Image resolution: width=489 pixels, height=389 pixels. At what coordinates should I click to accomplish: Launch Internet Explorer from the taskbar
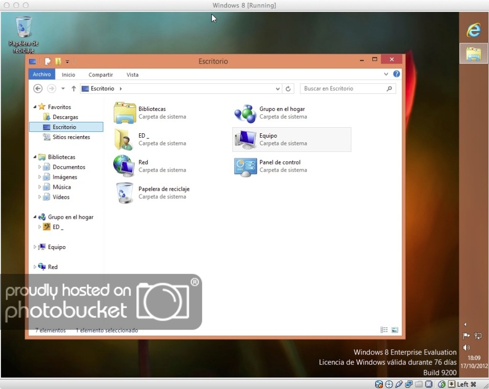(473, 31)
